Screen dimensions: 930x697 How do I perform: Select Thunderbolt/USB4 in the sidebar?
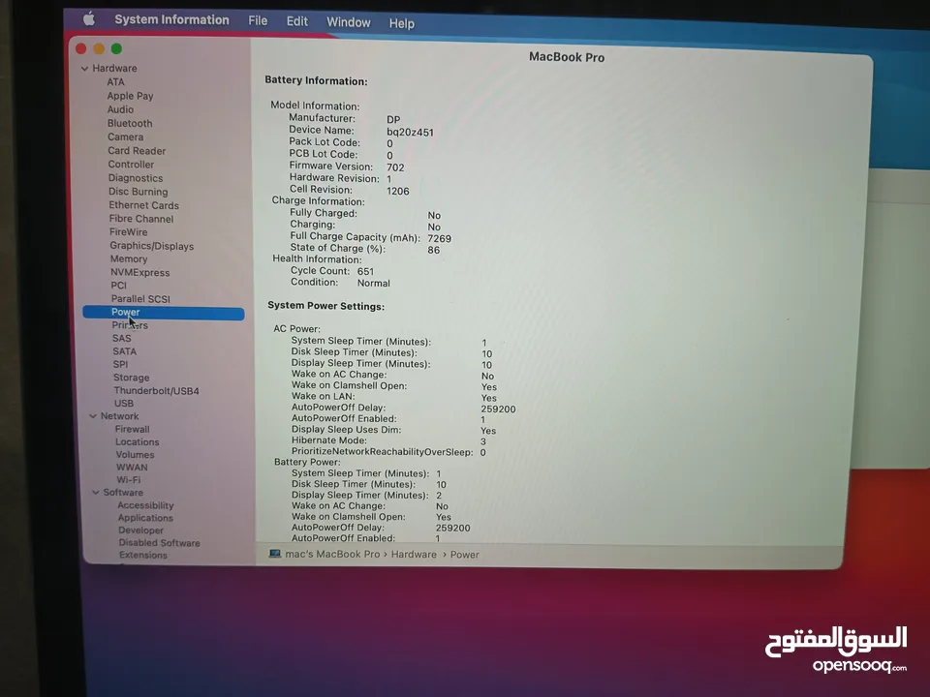click(157, 390)
